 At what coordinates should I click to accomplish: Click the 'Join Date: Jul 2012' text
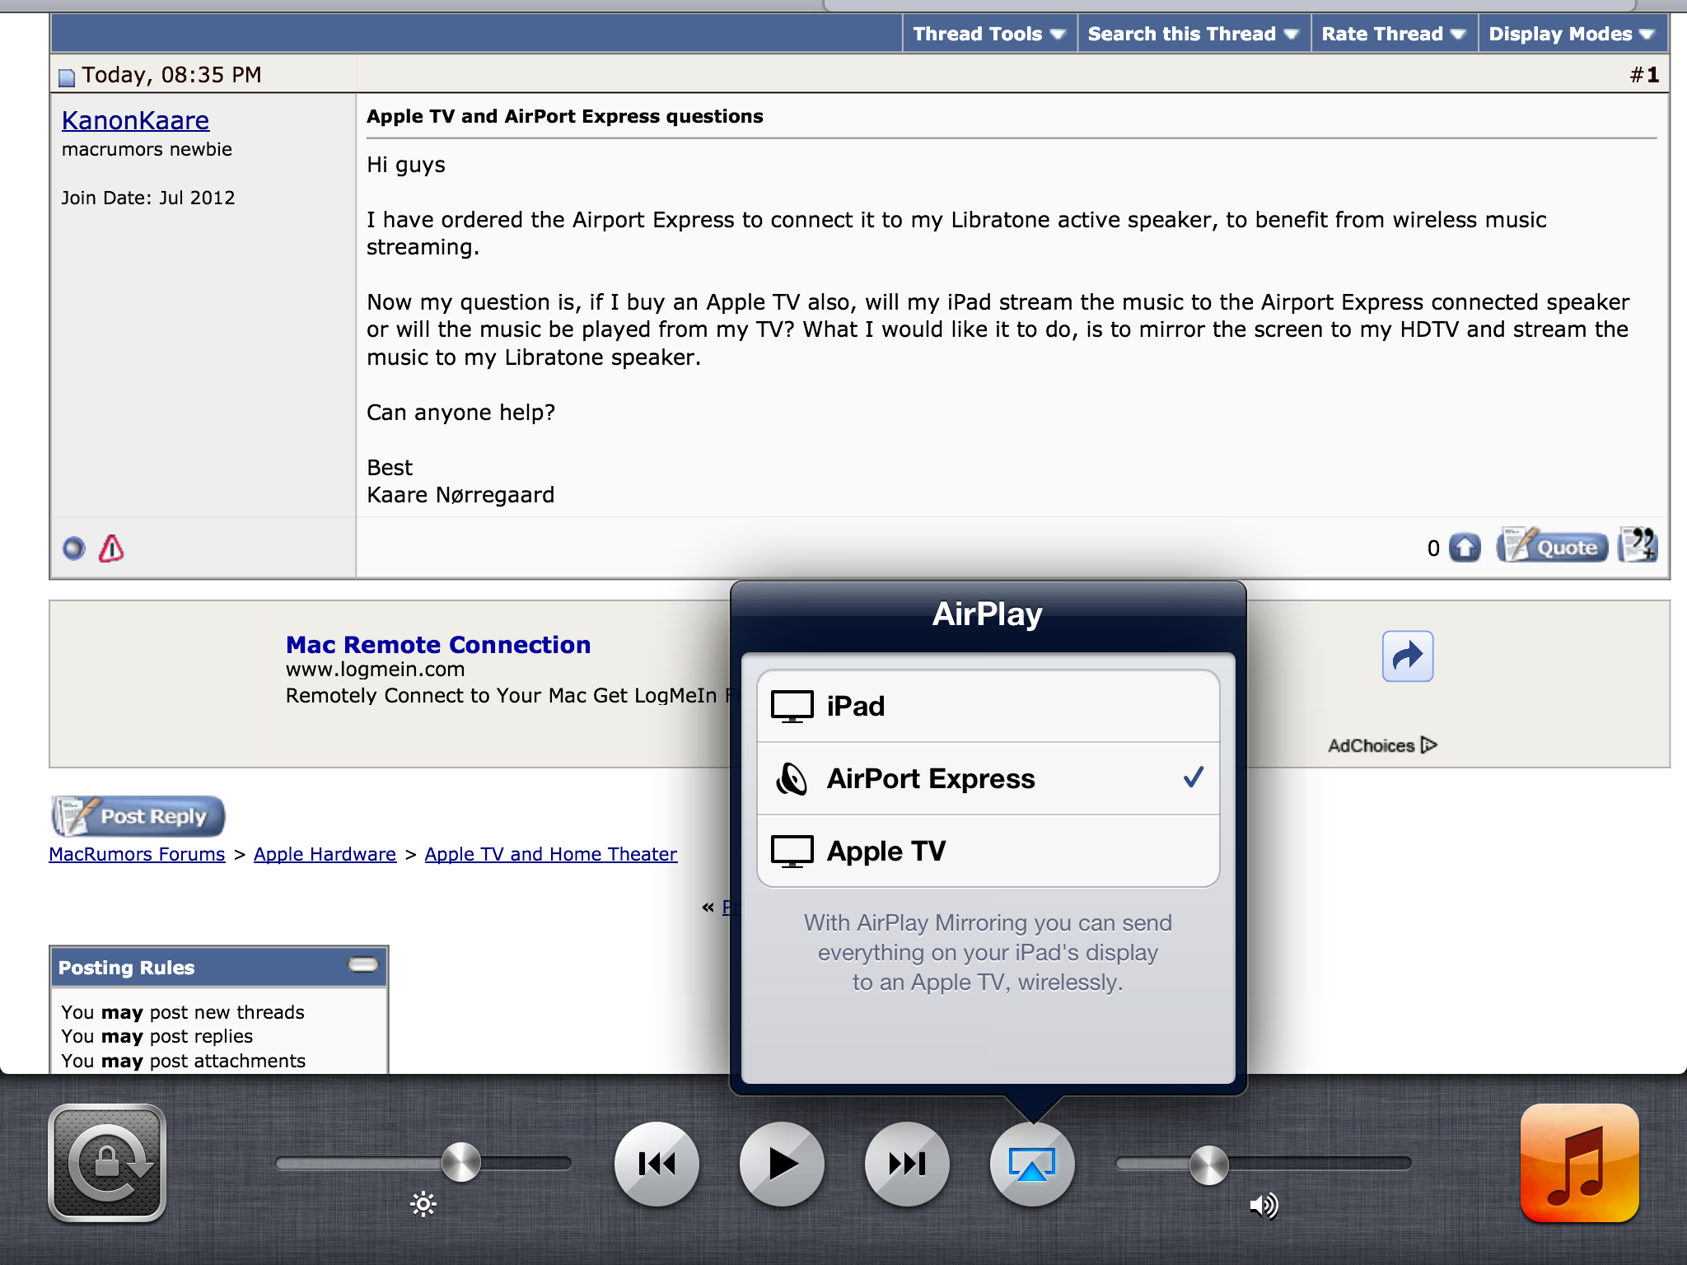148,198
